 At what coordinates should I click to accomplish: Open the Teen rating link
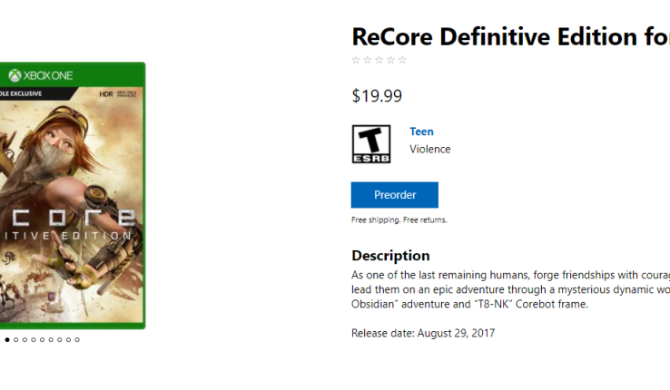point(421,132)
